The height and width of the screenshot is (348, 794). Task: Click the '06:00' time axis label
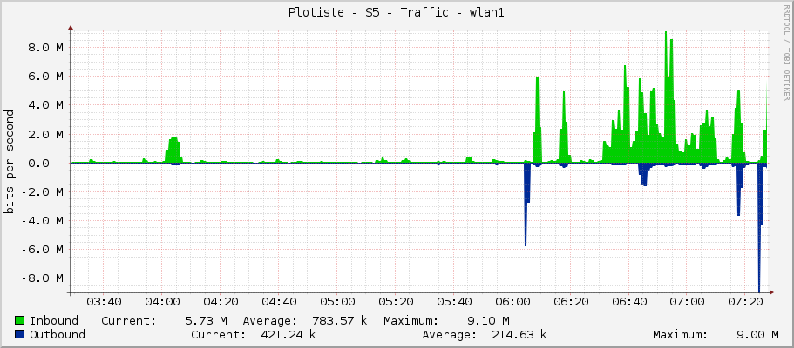point(512,303)
